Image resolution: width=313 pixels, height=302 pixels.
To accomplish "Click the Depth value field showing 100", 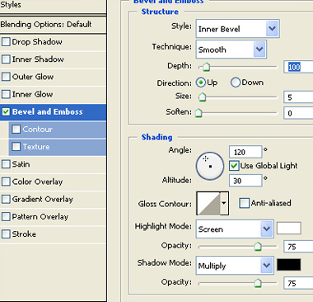I will pos(298,67).
